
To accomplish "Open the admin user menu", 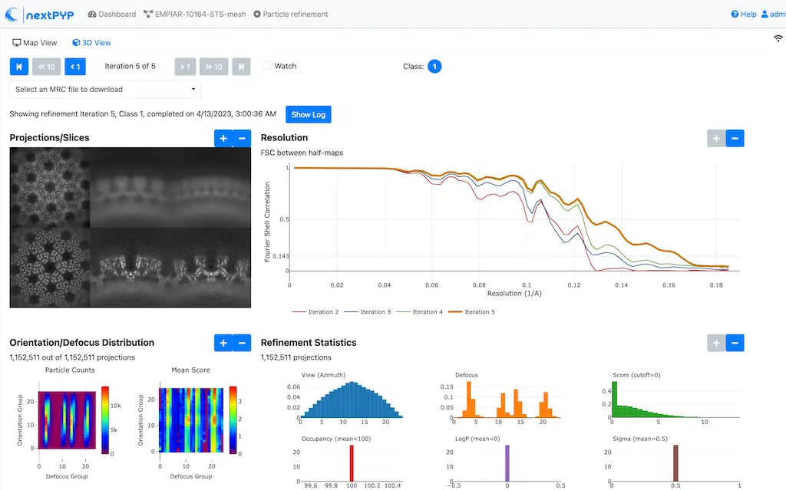I will pos(771,14).
